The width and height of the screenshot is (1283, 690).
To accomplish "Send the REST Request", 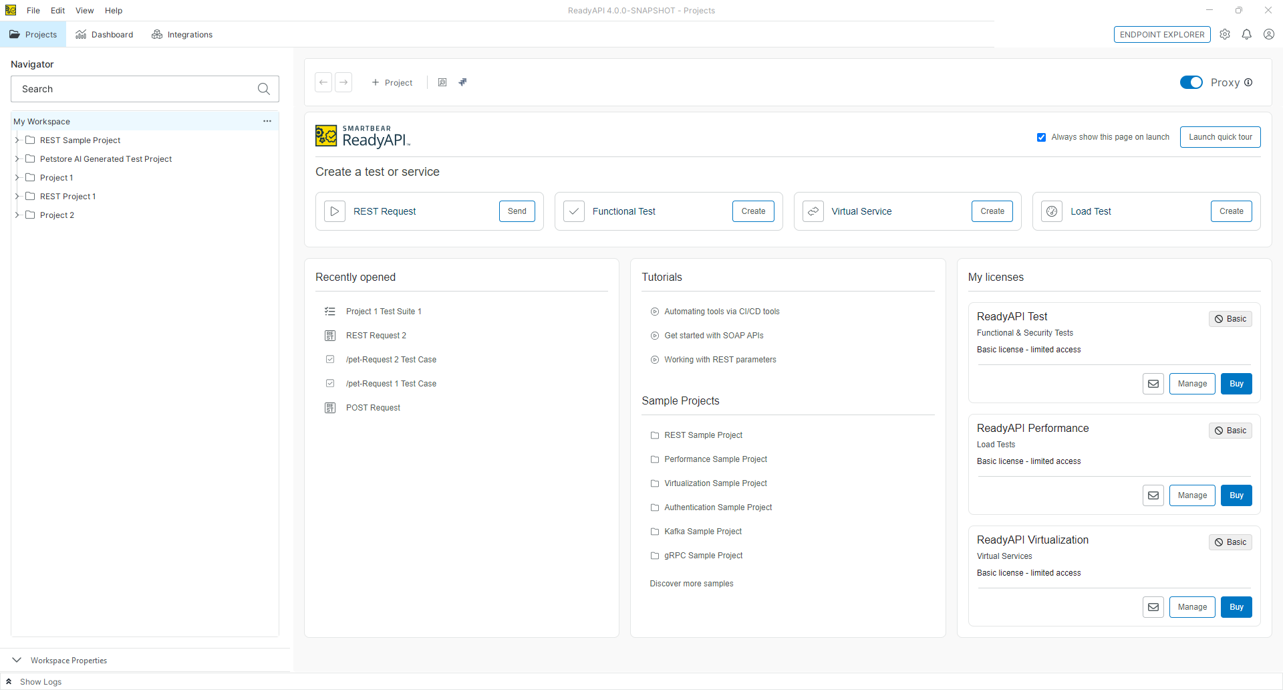I will pos(517,211).
